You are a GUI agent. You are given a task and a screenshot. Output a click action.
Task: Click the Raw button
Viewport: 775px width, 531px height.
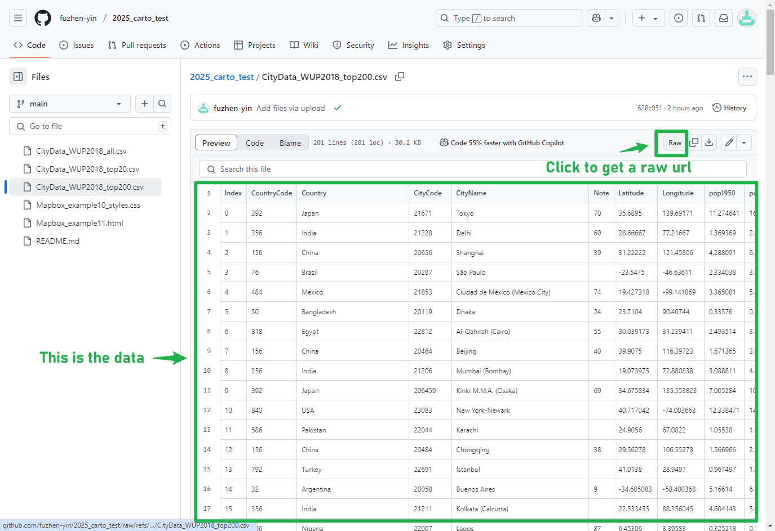point(675,143)
